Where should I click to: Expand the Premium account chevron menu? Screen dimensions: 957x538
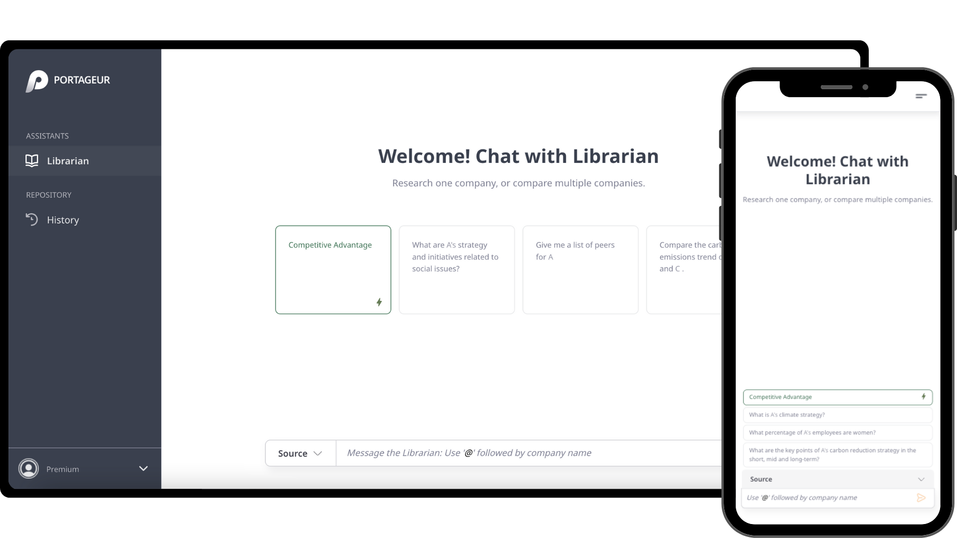143,468
